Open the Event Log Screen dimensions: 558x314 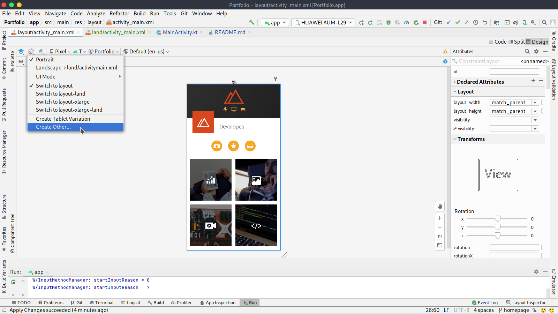pos(485,303)
